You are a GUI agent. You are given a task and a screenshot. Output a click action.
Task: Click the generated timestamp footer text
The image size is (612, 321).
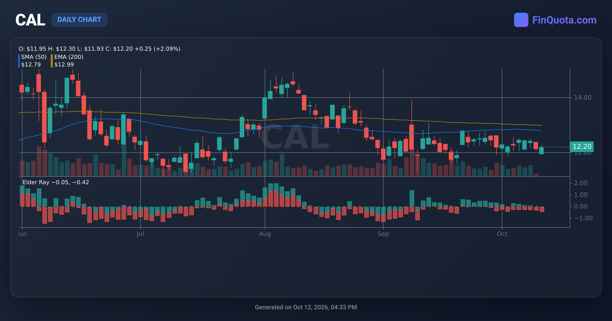[x=306, y=307]
